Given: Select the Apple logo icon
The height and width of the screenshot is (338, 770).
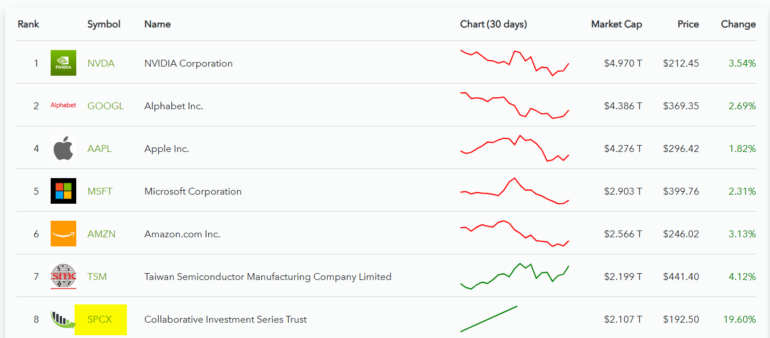Looking at the screenshot, I should [63, 149].
